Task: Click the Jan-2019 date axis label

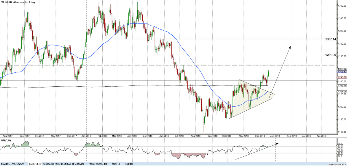Action: pyautogui.click(x=275, y=136)
